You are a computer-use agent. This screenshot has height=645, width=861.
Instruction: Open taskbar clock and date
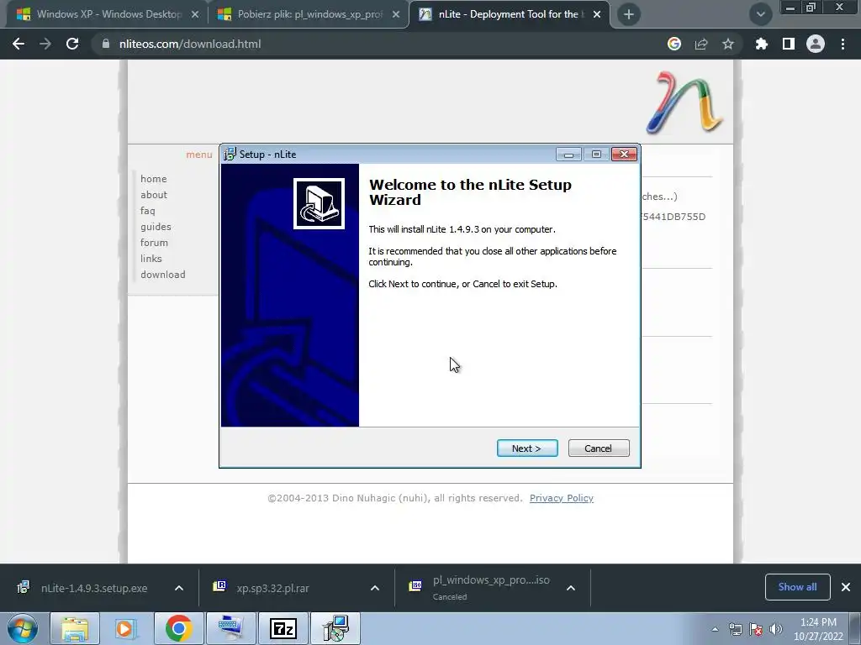click(x=818, y=629)
